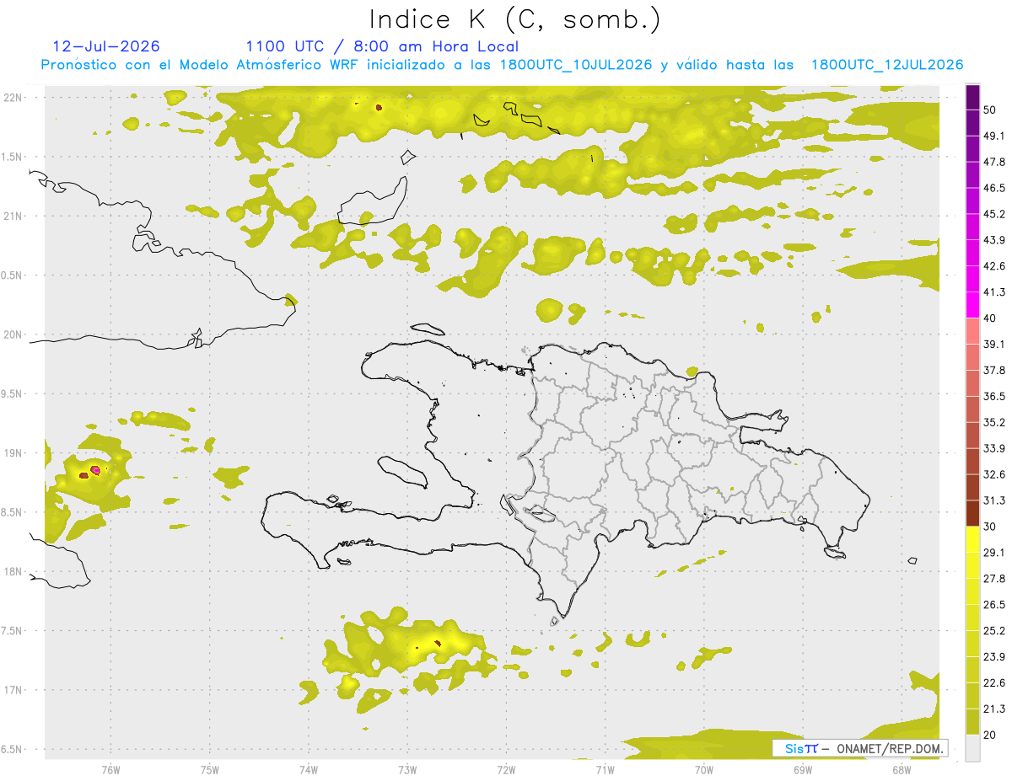Screen dimensions: 1012x781
Task: Pick the gray colorbar segment below 20
Action: coord(972,748)
